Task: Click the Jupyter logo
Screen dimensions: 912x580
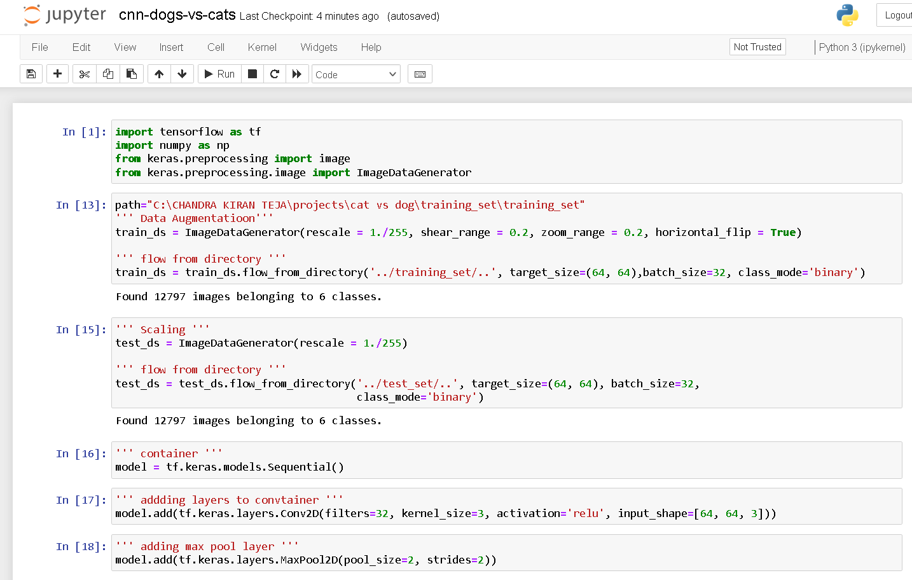Action: 64,15
